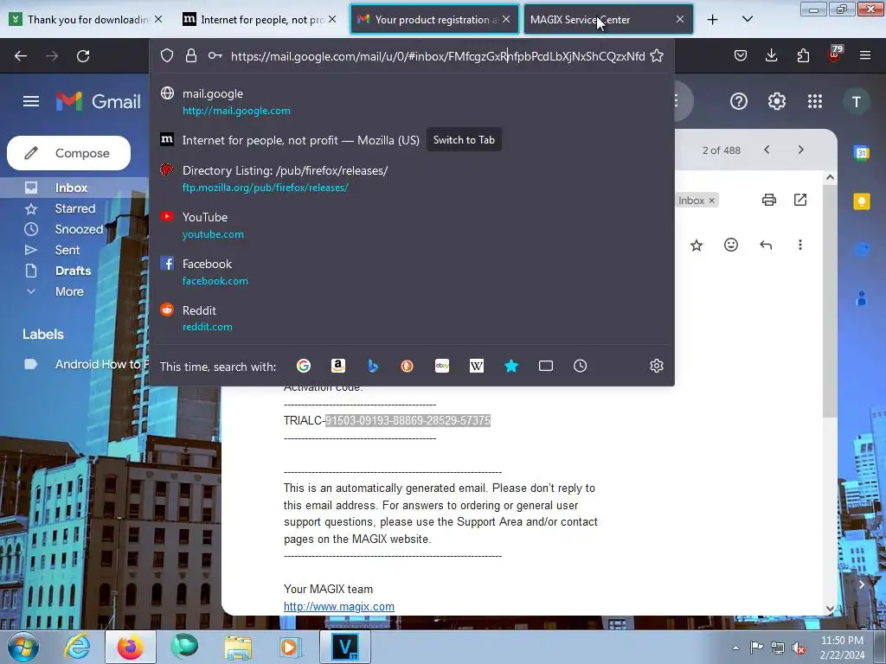Switch to MAGIX Service Center tab
The height and width of the screenshot is (664, 886).
coord(608,19)
